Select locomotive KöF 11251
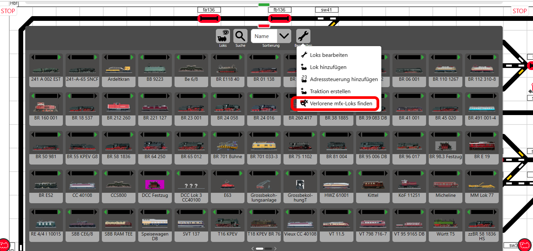 pos(410,186)
